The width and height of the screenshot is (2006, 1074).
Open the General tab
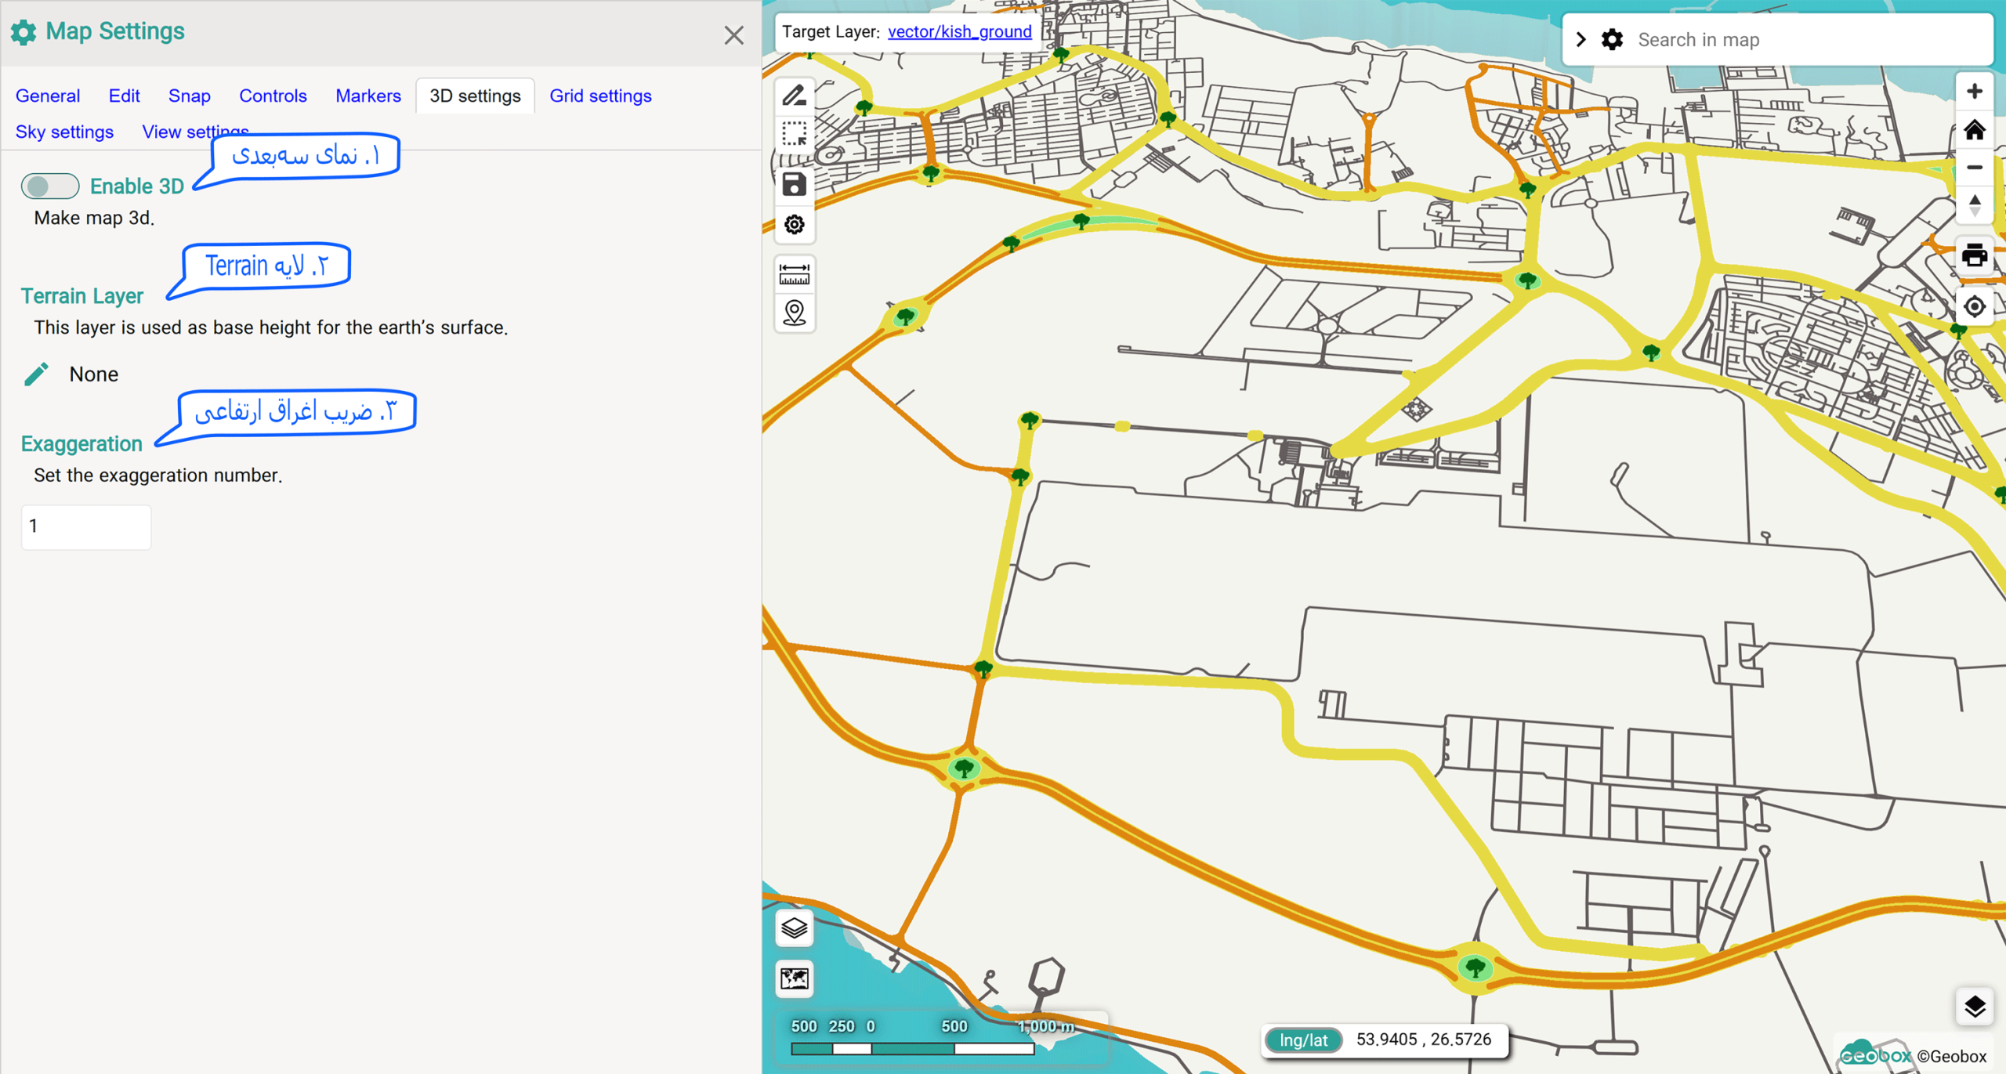coord(48,96)
